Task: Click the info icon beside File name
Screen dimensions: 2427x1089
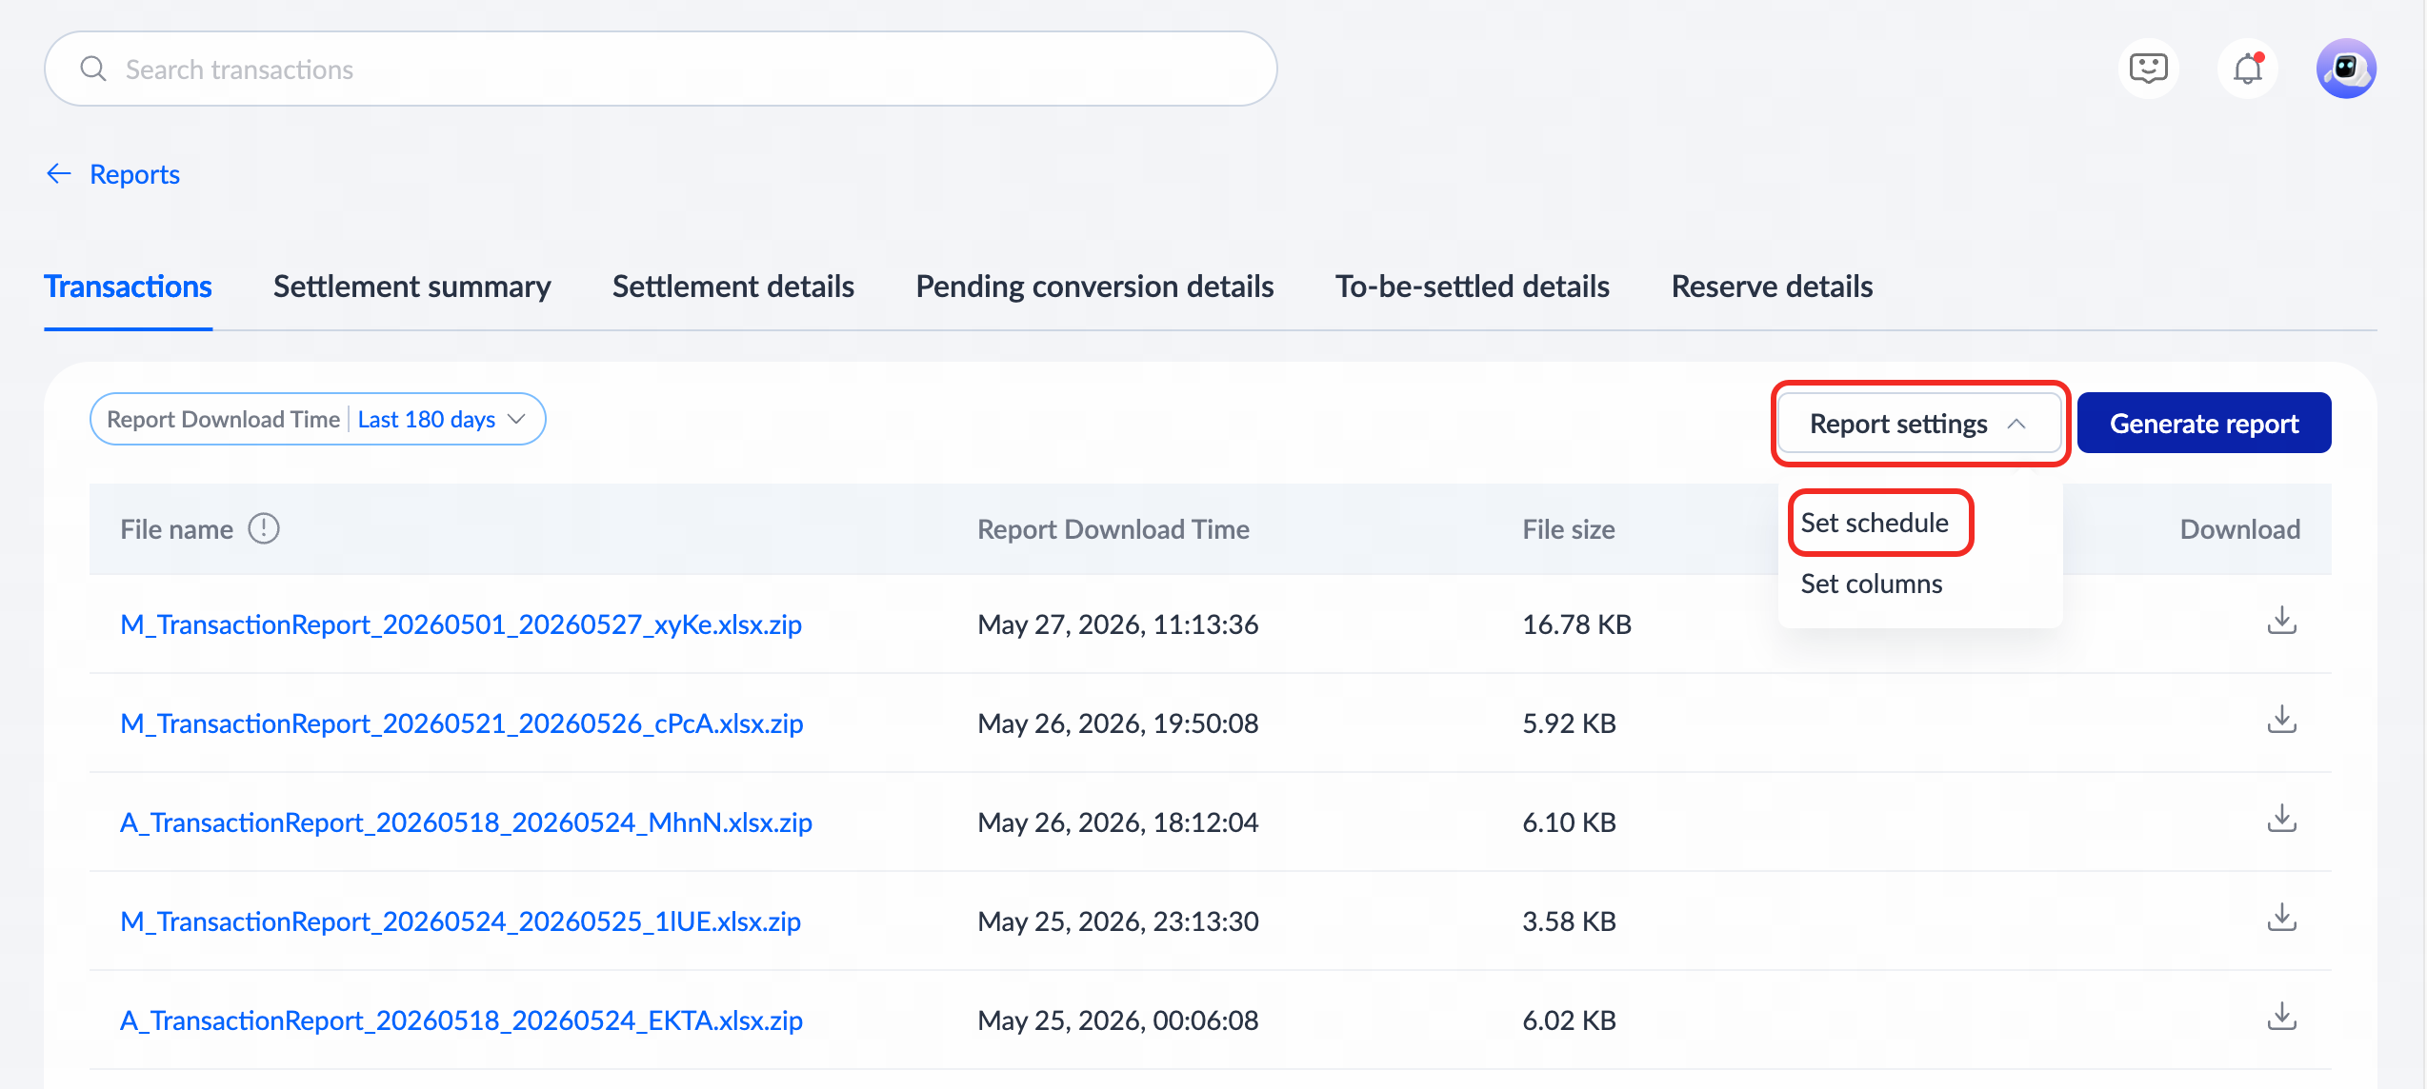Action: (264, 528)
